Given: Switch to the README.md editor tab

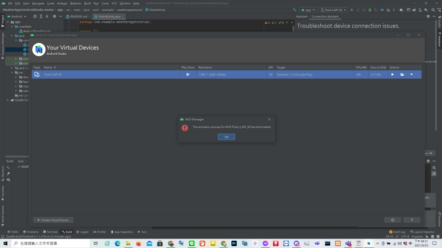Looking at the screenshot, I should pyautogui.click(x=78, y=17).
